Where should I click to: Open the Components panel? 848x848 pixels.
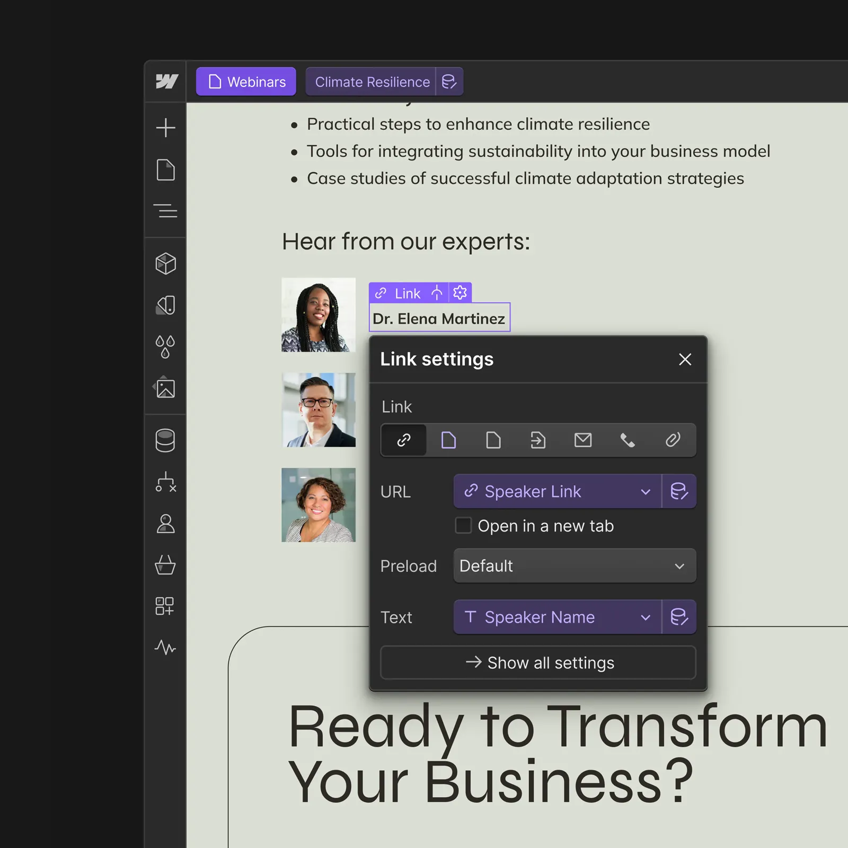[x=166, y=263]
